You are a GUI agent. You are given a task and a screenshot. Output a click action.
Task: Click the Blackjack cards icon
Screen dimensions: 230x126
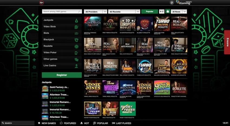(x=76, y=40)
